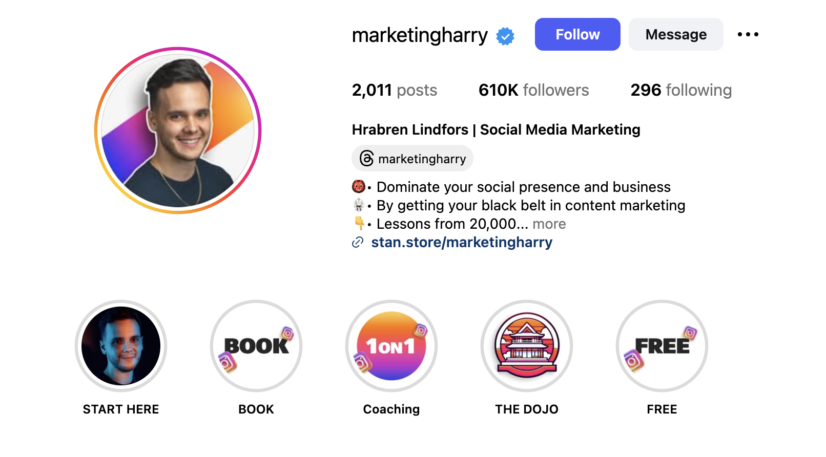This screenshot has width=826, height=457.
Task: Open THE DOJO temple highlight
Action: tap(527, 346)
